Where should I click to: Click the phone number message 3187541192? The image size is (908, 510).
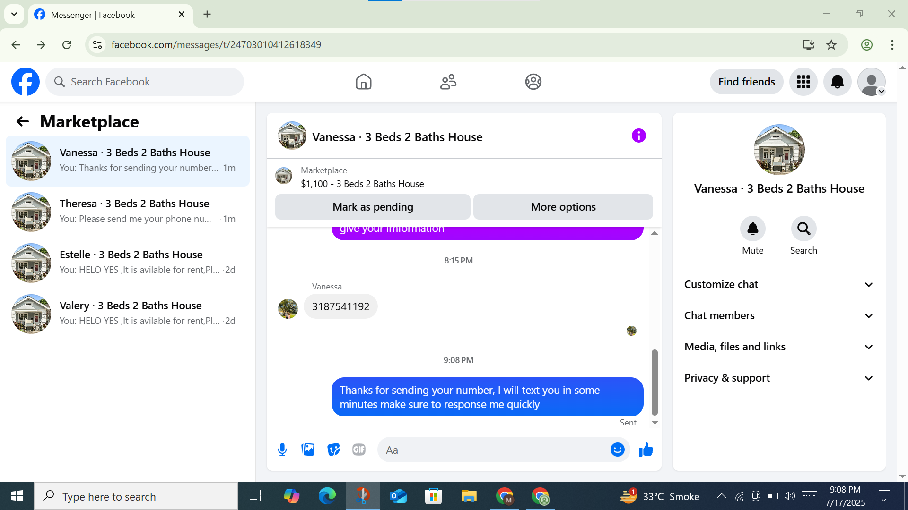tap(340, 306)
